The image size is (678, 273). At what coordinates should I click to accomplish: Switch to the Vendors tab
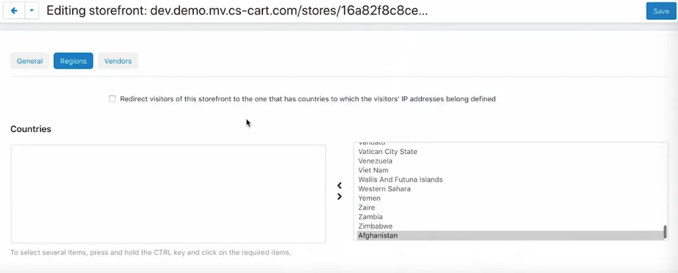118,61
